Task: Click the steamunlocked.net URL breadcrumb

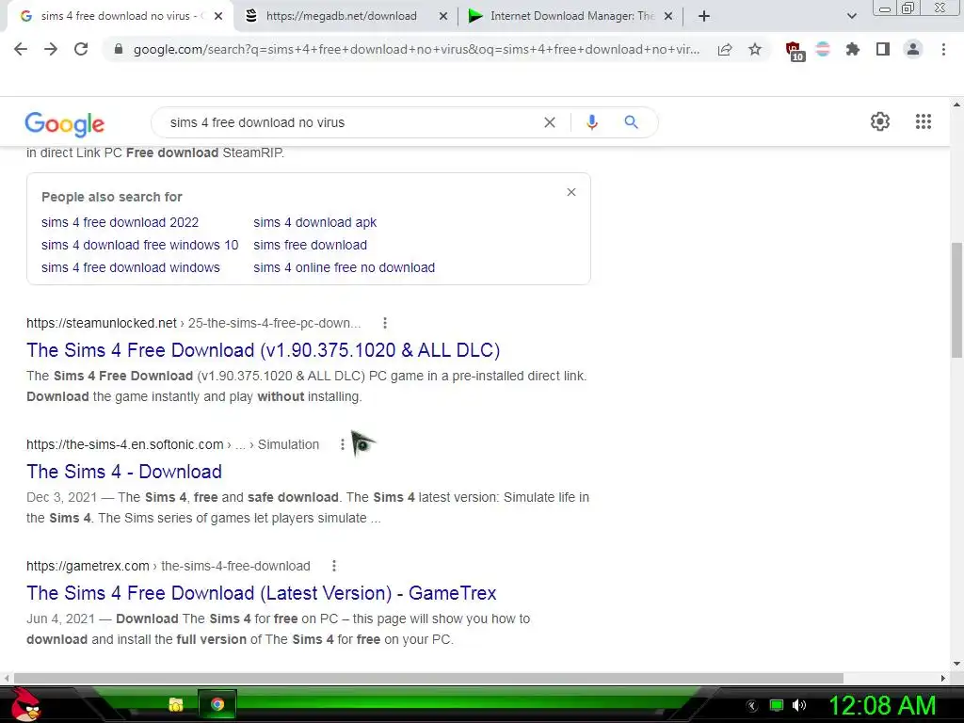Action: click(x=194, y=323)
